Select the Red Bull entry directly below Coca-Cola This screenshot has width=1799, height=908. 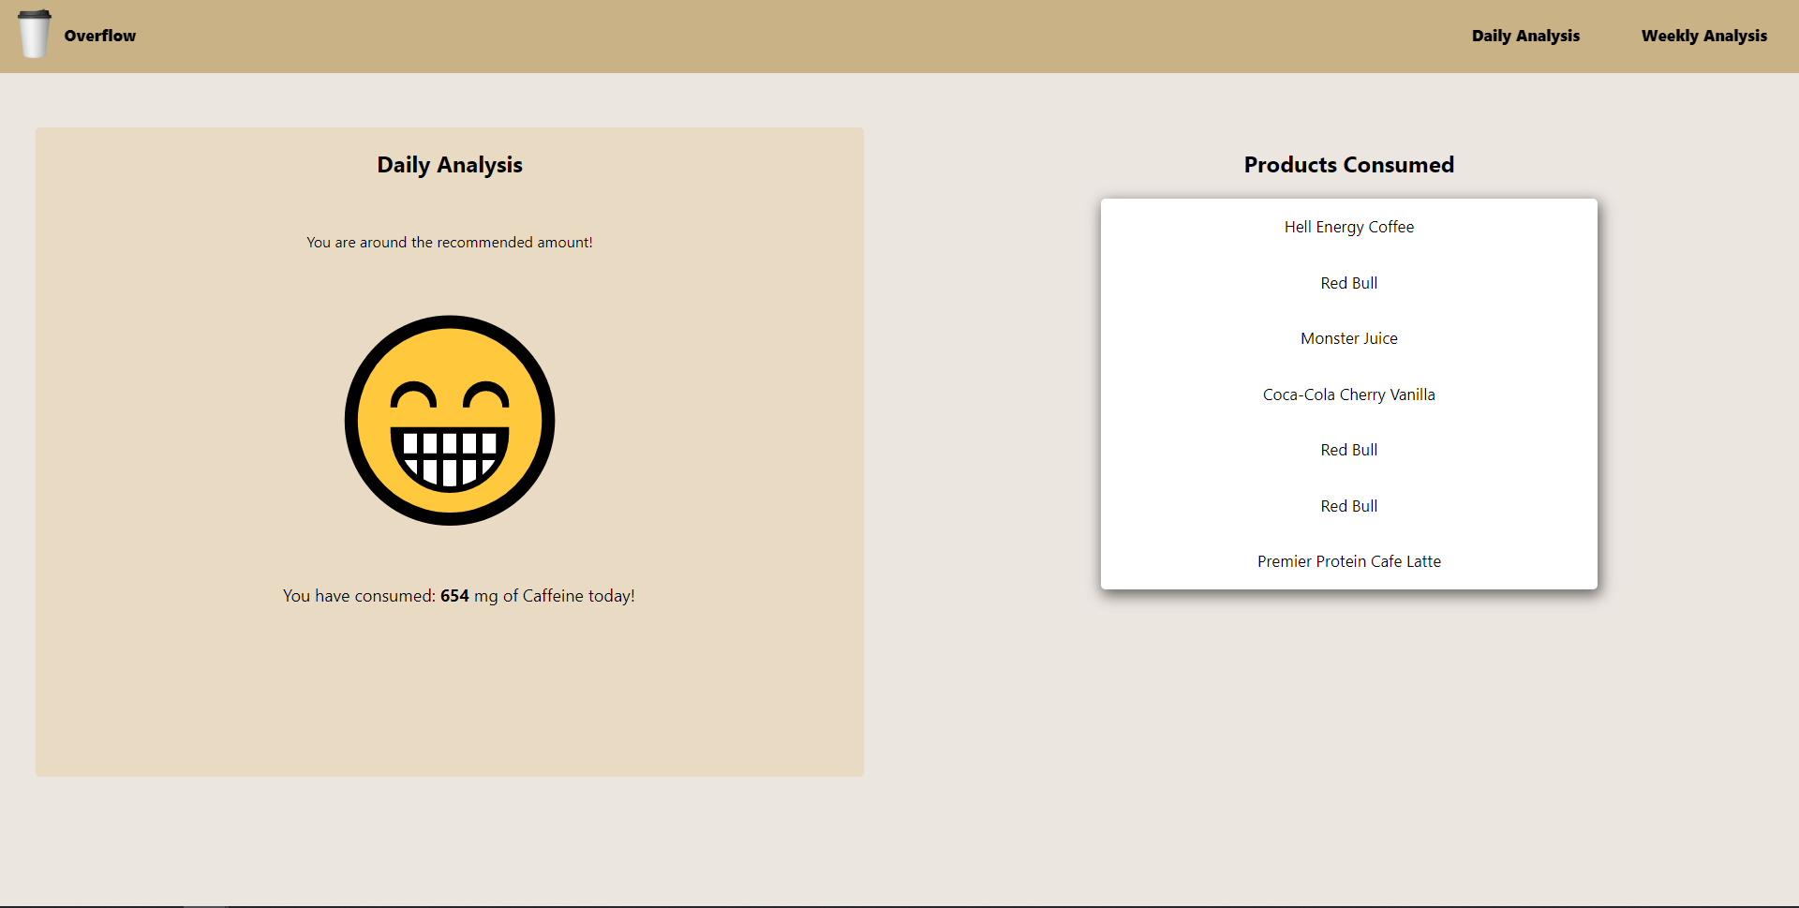click(x=1349, y=450)
